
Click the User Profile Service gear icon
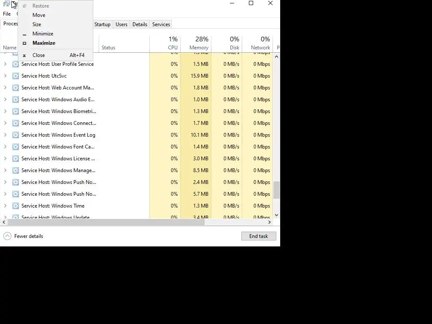pos(16,64)
